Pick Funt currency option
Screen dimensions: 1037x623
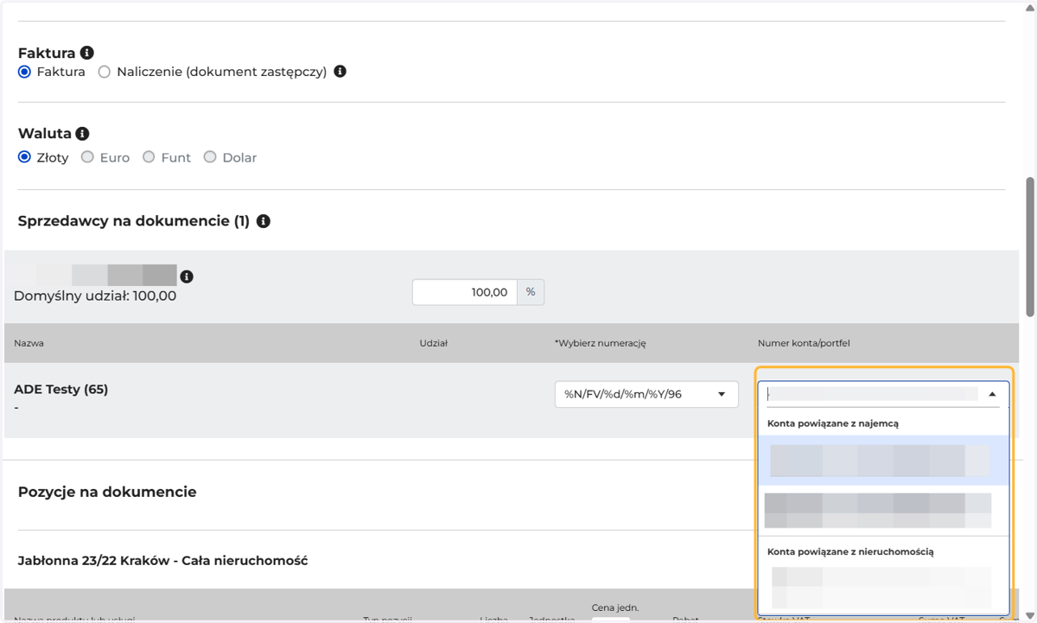(149, 157)
